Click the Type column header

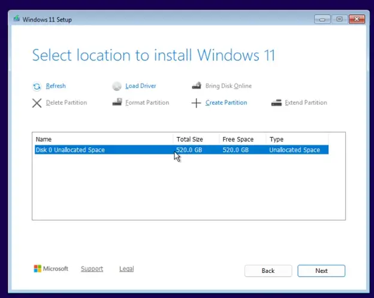tap(297, 139)
